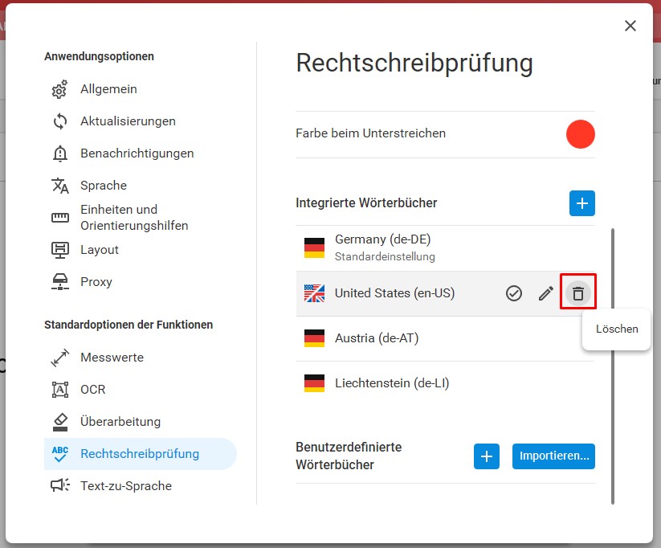Go to Benachrichtigungen settings
This screenshot has height=548, width=661.
tap(140, 153)
